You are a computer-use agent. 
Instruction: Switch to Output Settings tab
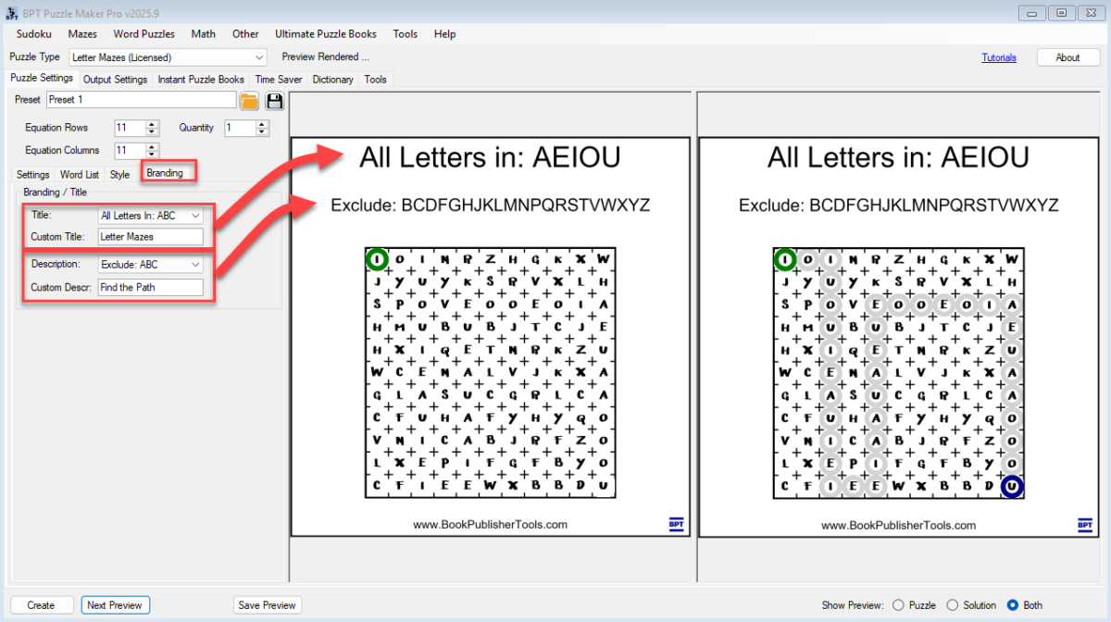[x=116, y=80]
